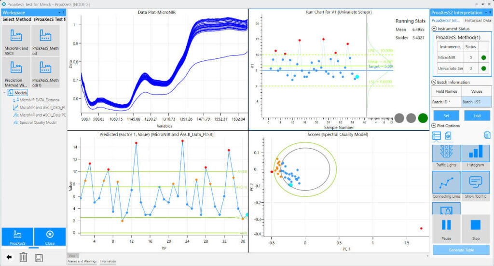Collapse the Plot Options section
Viewport: 494px width, 266px height.
(x=434, y=126)
